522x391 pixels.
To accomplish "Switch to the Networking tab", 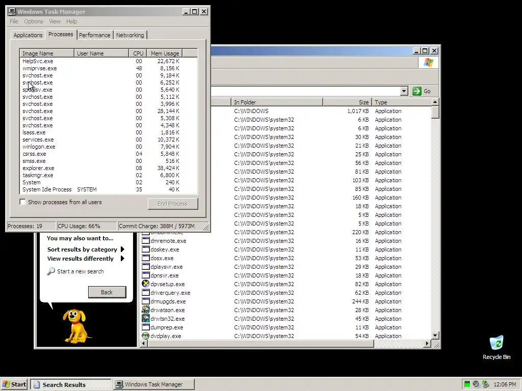I will (130, 35).
